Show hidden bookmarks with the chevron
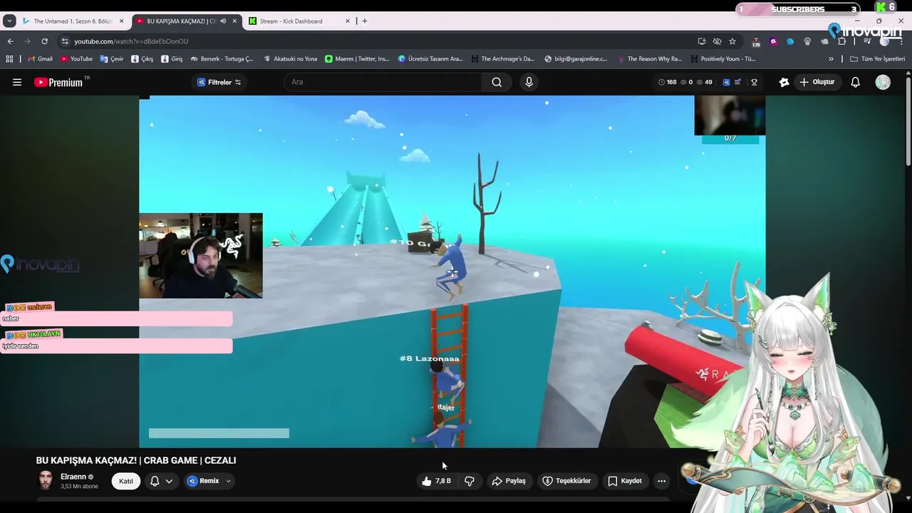 pyautogui.click(x=831, y=59)
